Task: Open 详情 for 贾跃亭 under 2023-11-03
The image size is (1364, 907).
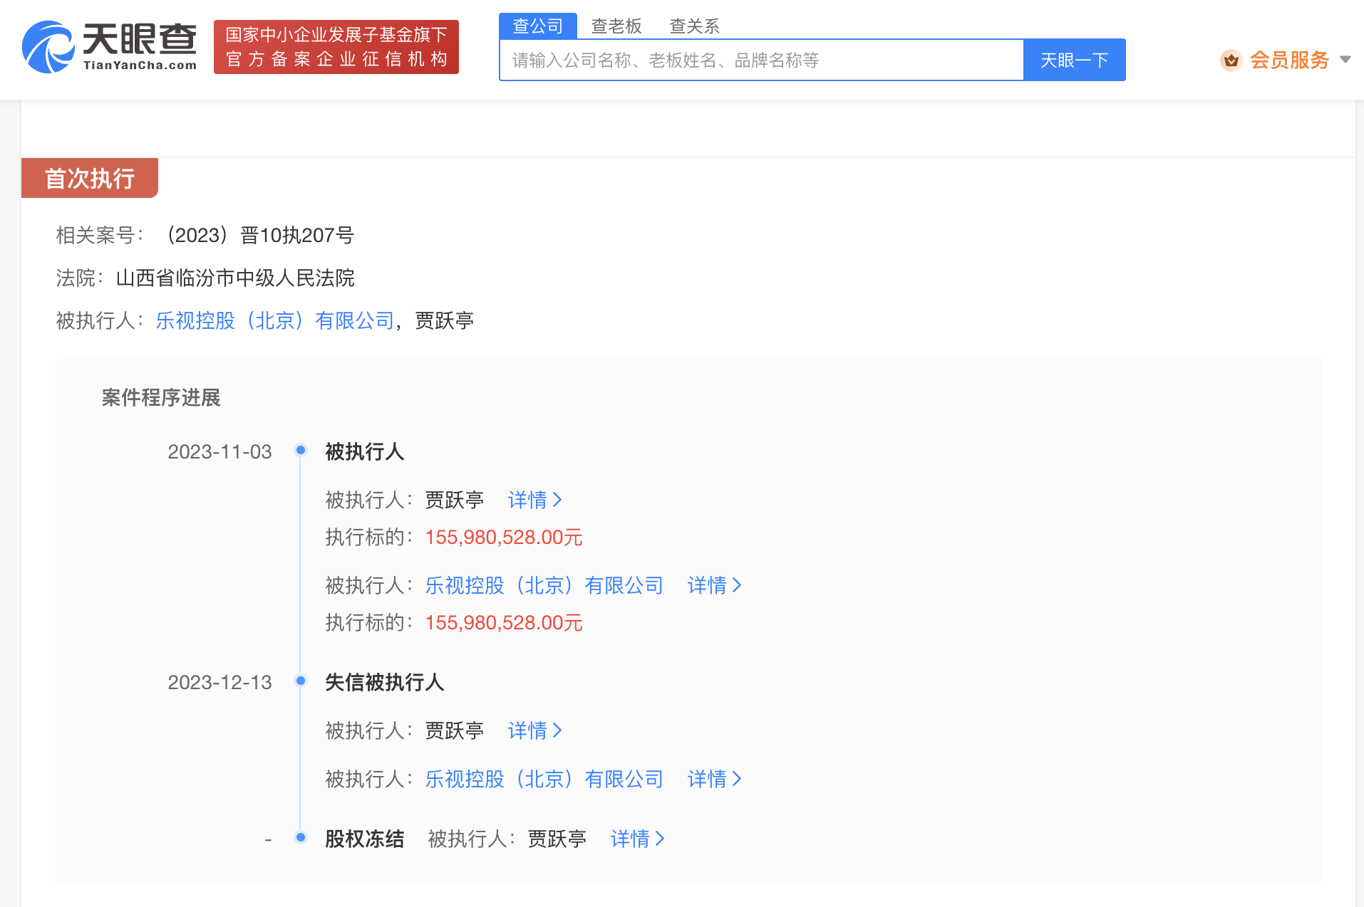Action: click(x=535, y=500)
